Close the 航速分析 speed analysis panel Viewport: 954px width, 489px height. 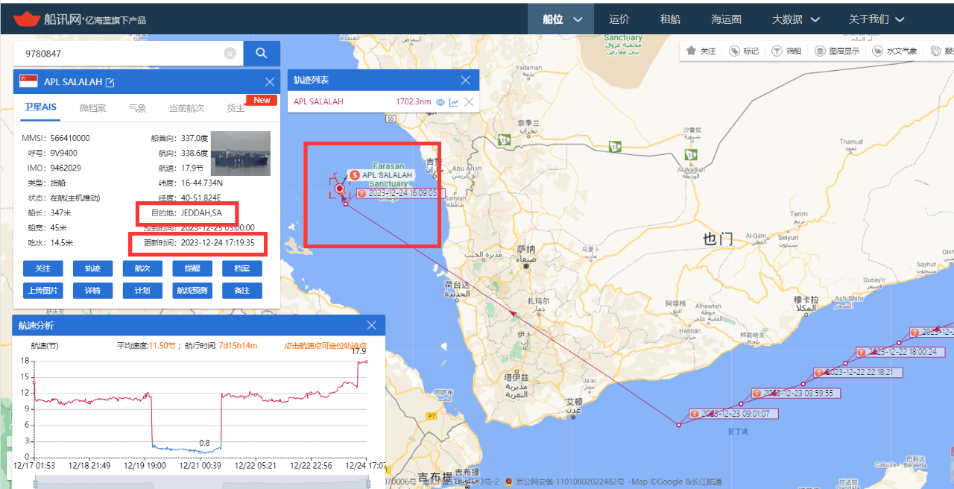pos(372,325)
